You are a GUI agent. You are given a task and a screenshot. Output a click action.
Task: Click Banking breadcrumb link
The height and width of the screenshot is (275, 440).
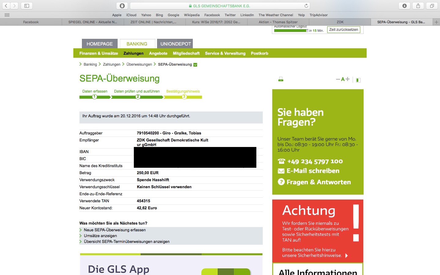click(90, 64)
